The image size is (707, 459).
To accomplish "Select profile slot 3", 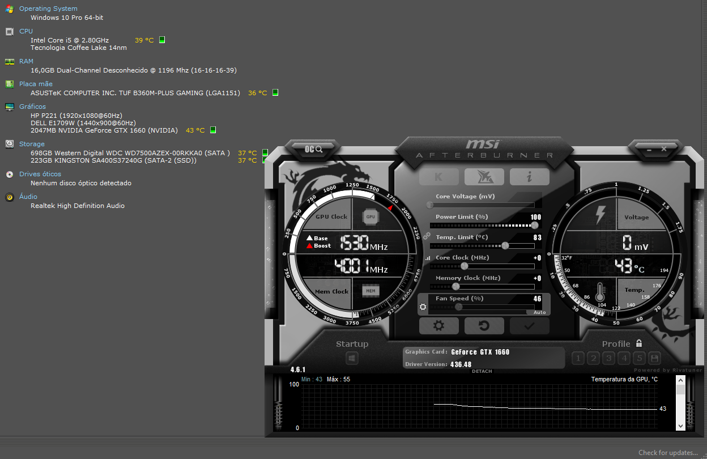I will tap(608, 358).
